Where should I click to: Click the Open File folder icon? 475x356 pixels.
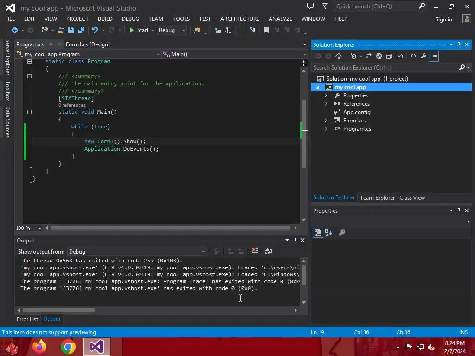point(61,30)
